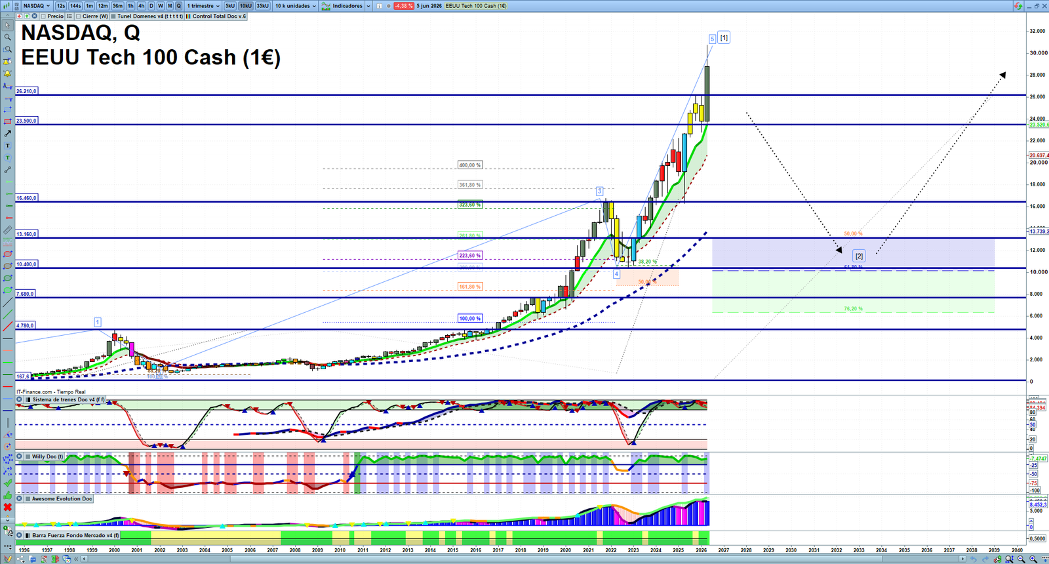1049x564 pixels.
Task: Click the 16.460,0 horizontal line label
Action: coord(27,197)
